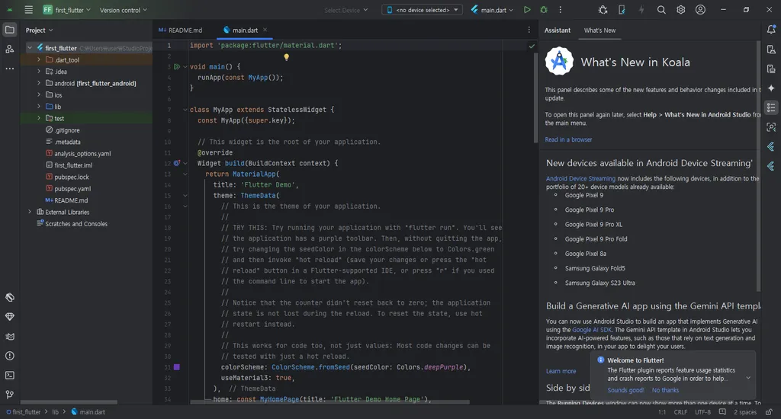The width and height of the screenshot is (781, 419).
Task: Click the disabled hot reload lightning icon
Action: 641,10
